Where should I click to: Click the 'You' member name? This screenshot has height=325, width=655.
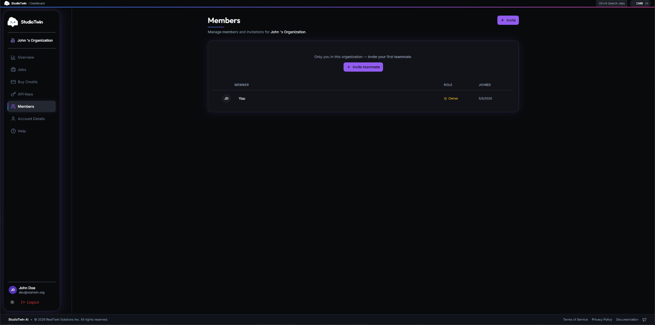(x=242, y=99)
